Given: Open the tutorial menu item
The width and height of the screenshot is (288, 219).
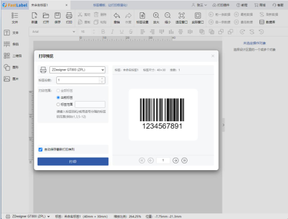Looking at the screenshot, I should tap(242, 5).
